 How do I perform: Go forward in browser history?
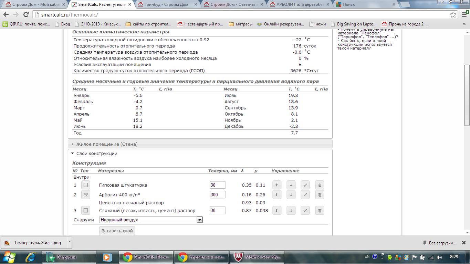click(x=16, y=15)
